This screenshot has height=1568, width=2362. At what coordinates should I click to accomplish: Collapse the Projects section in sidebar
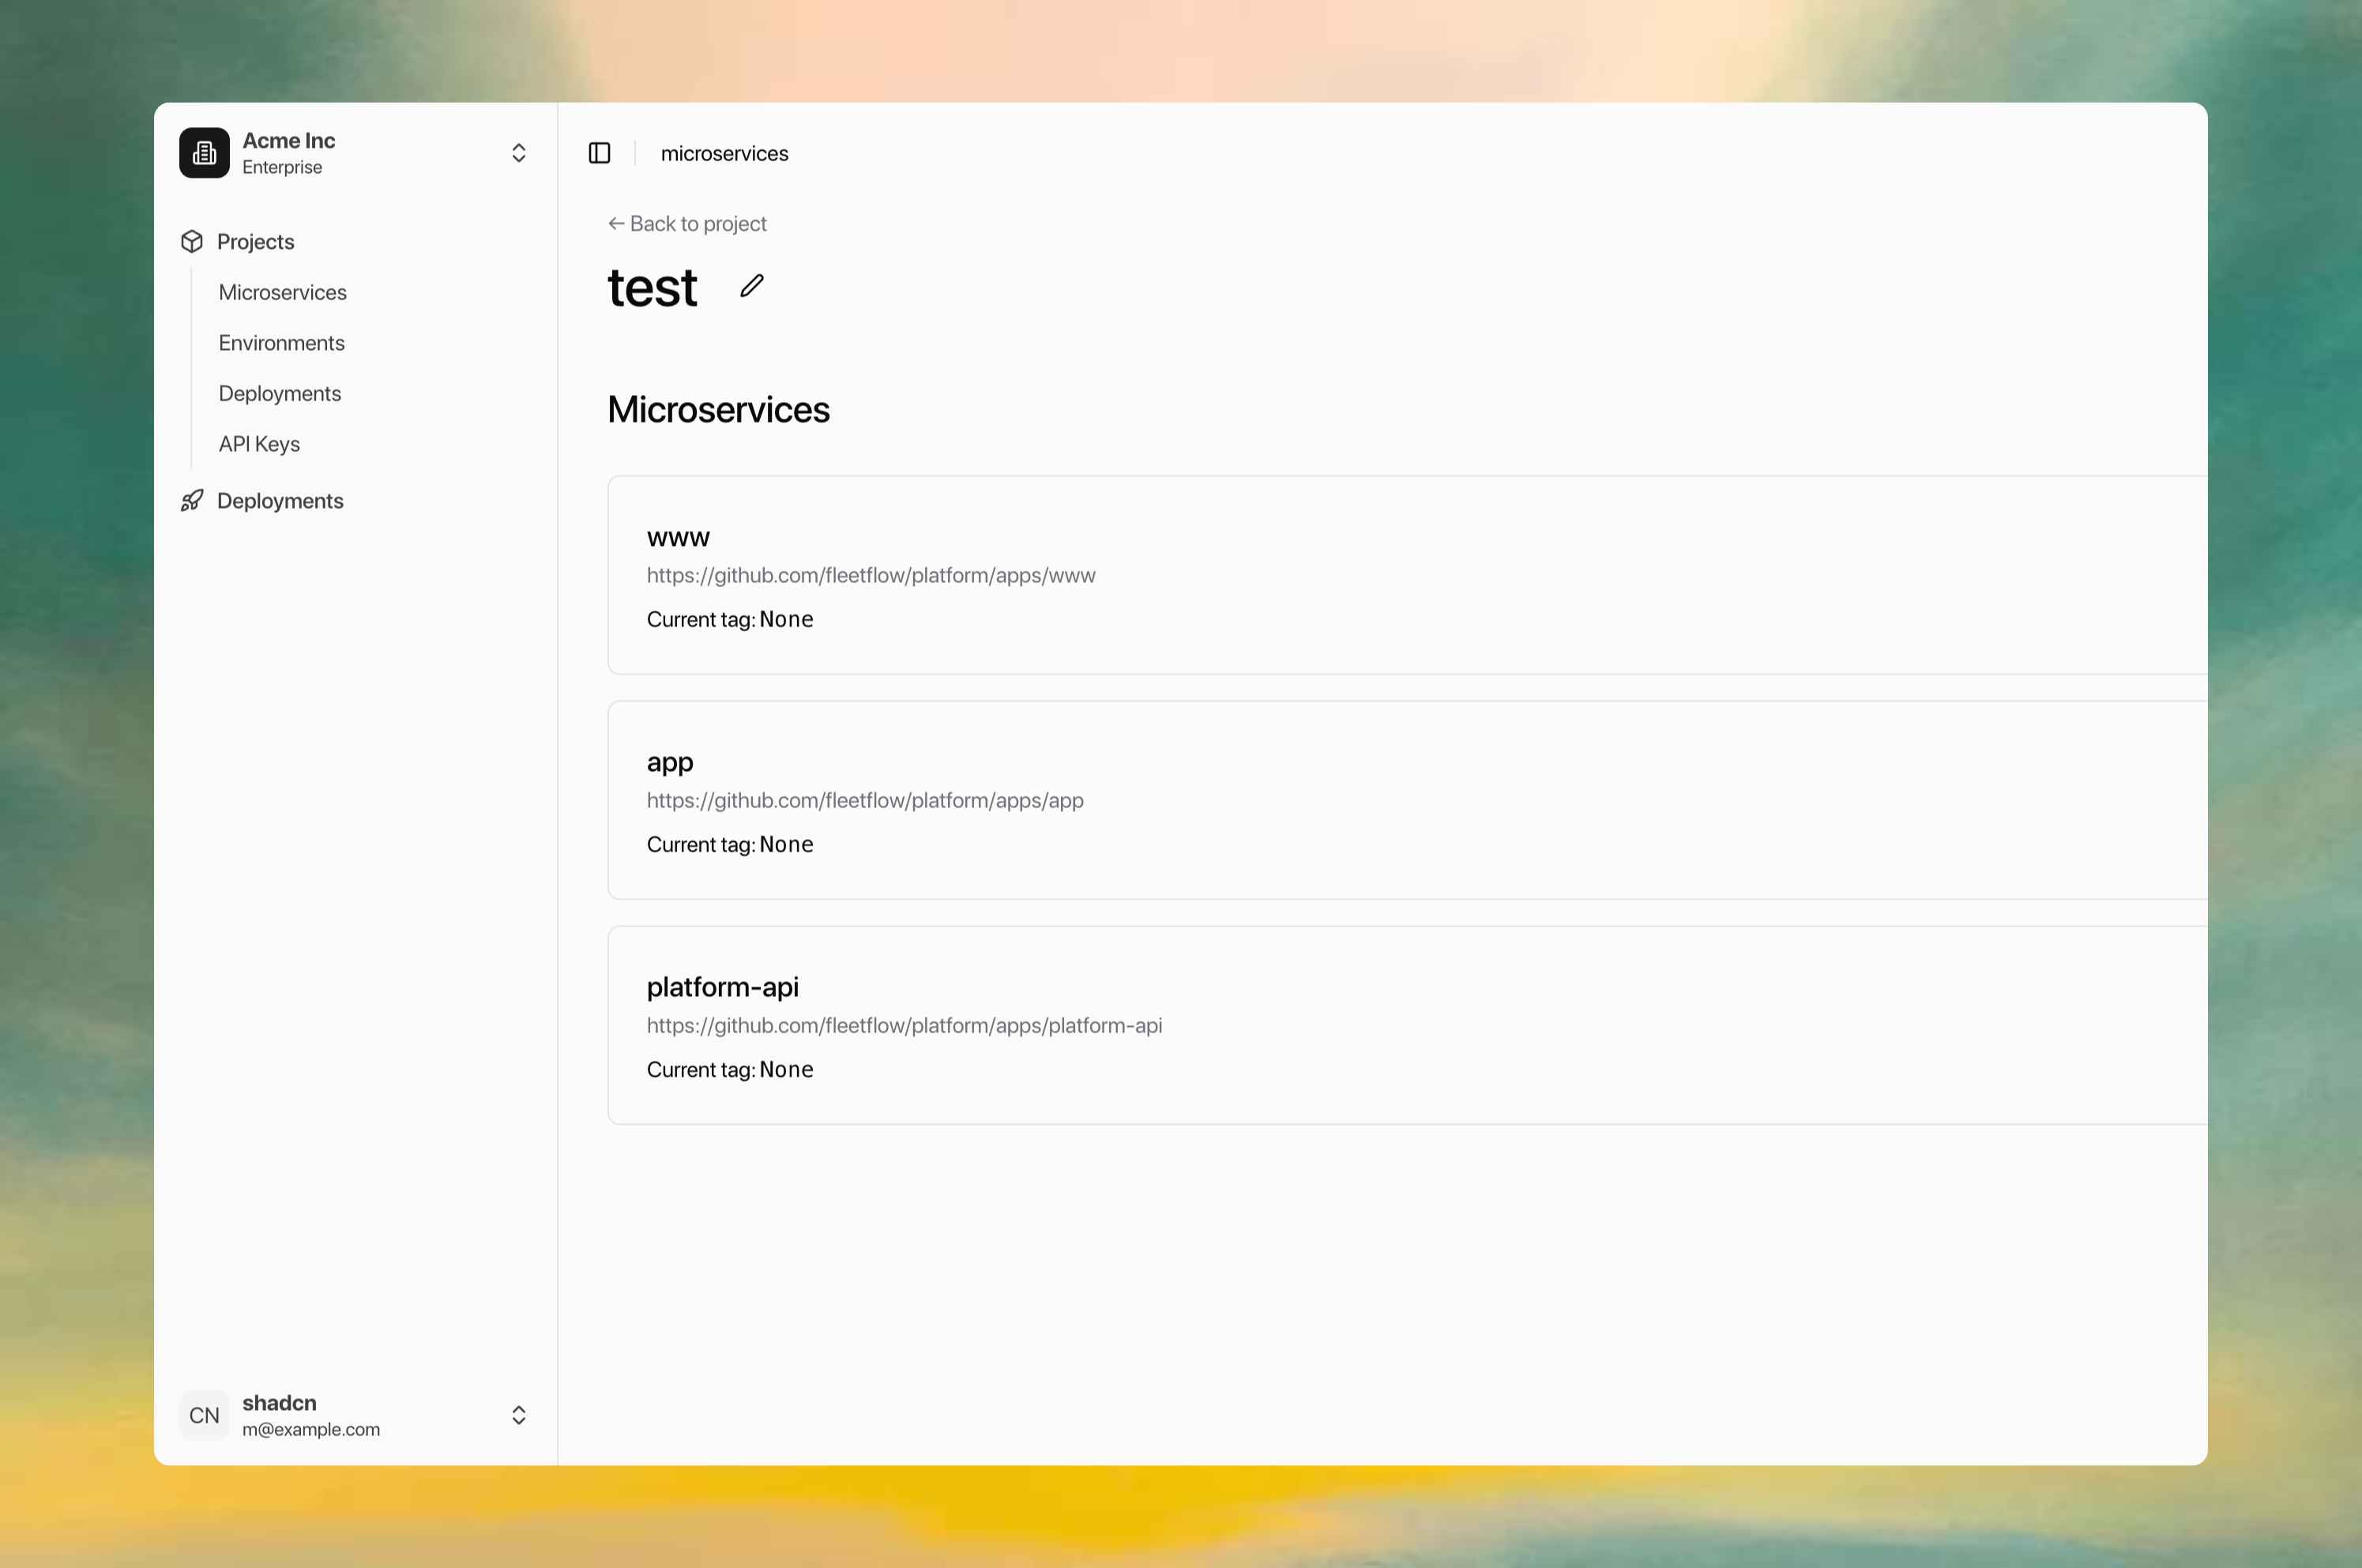point(256,242)
